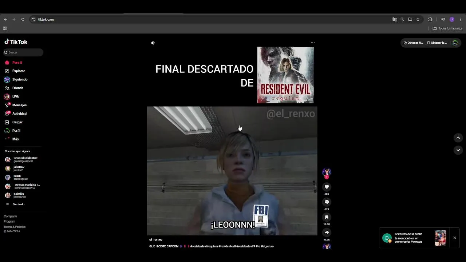The width and height of the screenshot is (466, 262).
Task: Open the Program footer link
Action: [9, 222]
